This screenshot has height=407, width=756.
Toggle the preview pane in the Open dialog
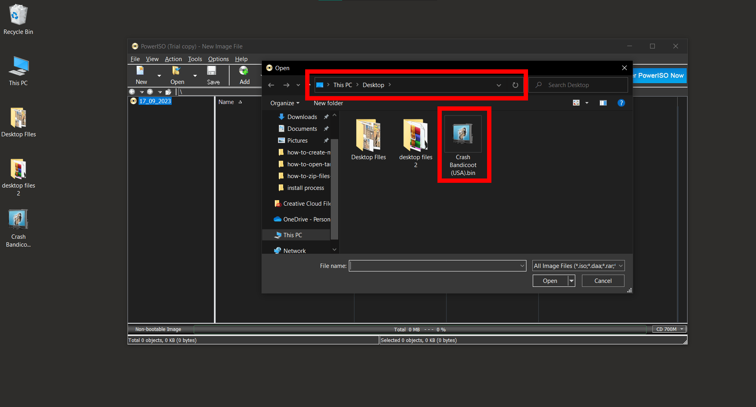coord(603,103)
